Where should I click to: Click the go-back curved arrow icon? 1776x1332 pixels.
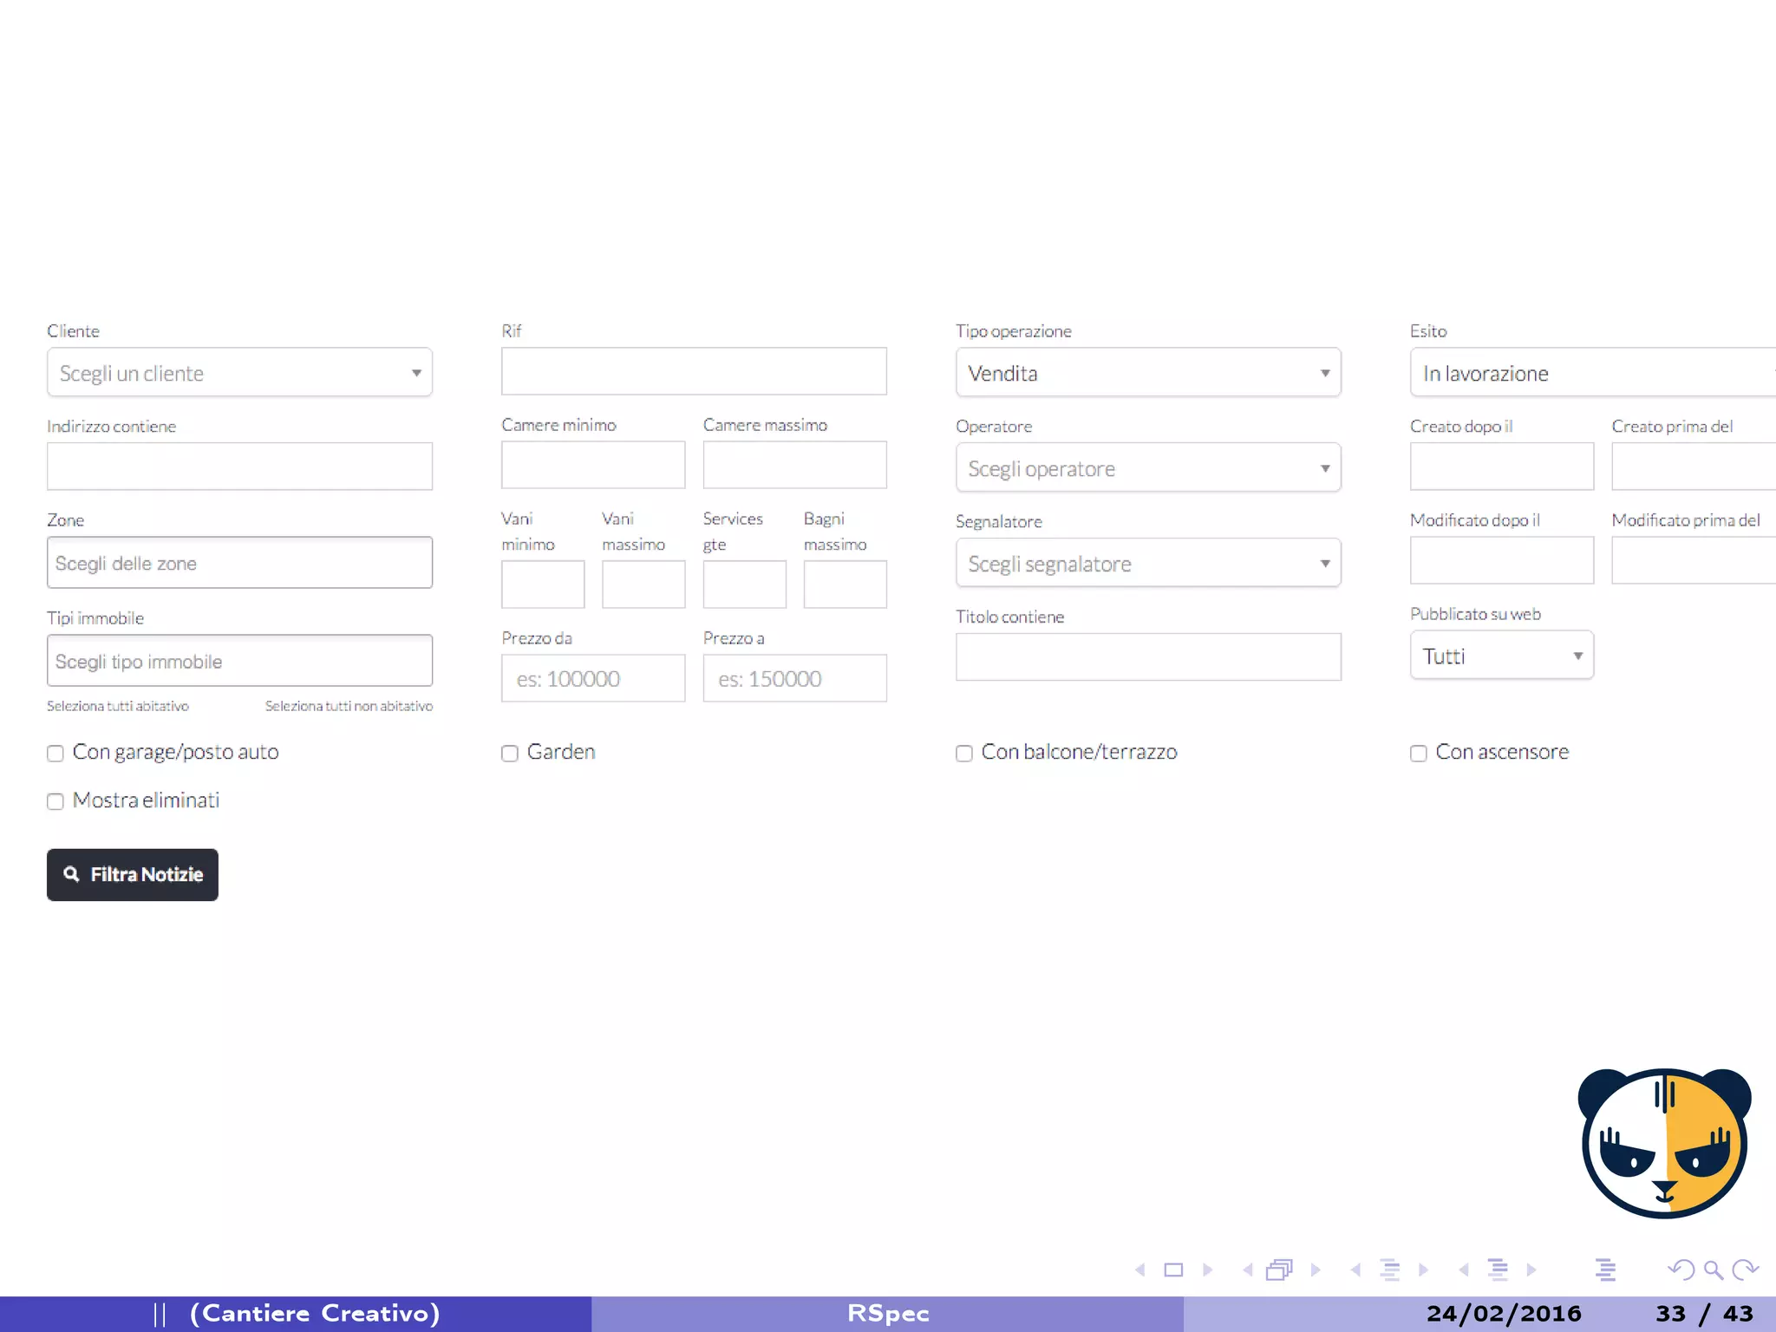click(1681, 1270)
